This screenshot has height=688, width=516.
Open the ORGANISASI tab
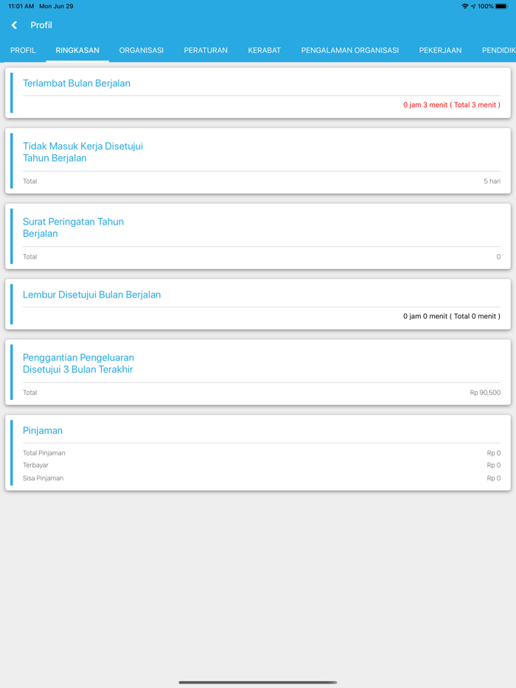(142, 50)
